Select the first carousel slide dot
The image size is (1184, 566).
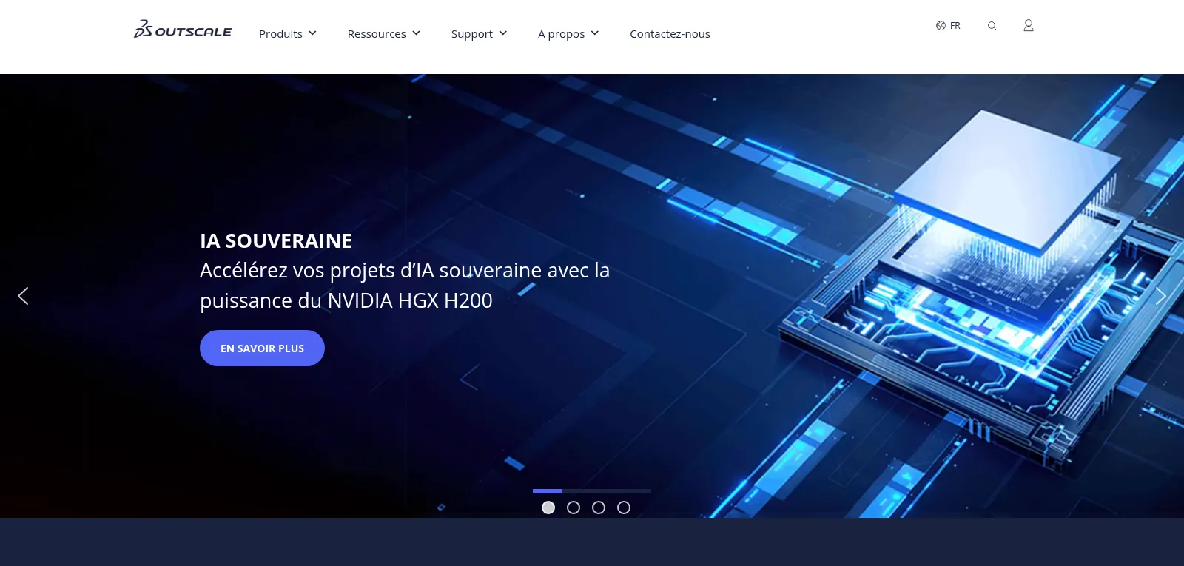pyautogui.click(x=548, y=508)
